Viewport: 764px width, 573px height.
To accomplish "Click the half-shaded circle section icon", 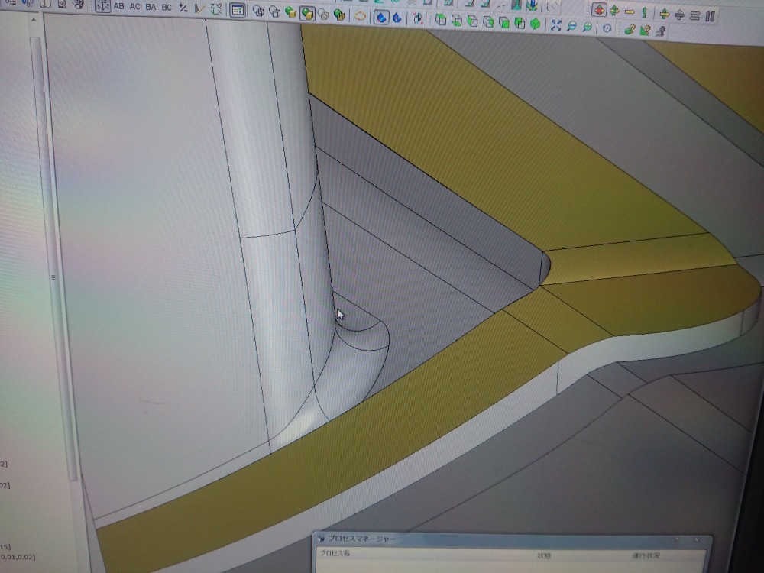I will (x=418, y=18).
